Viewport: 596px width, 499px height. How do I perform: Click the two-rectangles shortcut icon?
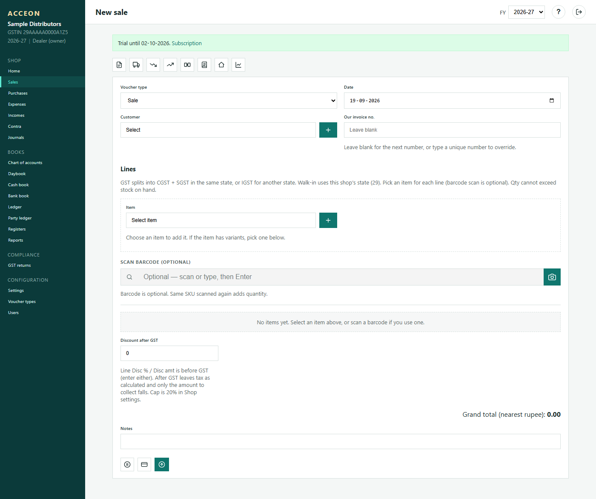tap(187, 65)
